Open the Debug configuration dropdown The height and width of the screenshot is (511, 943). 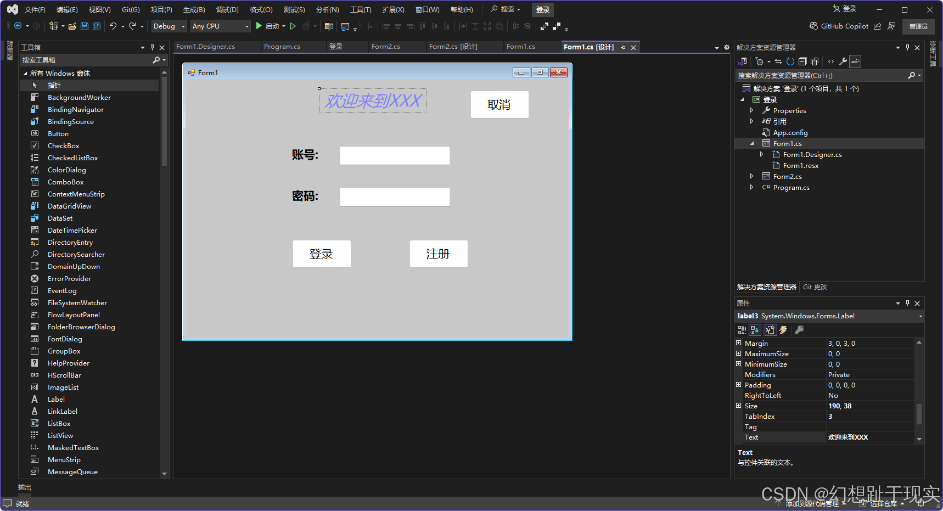click(169, 26)
